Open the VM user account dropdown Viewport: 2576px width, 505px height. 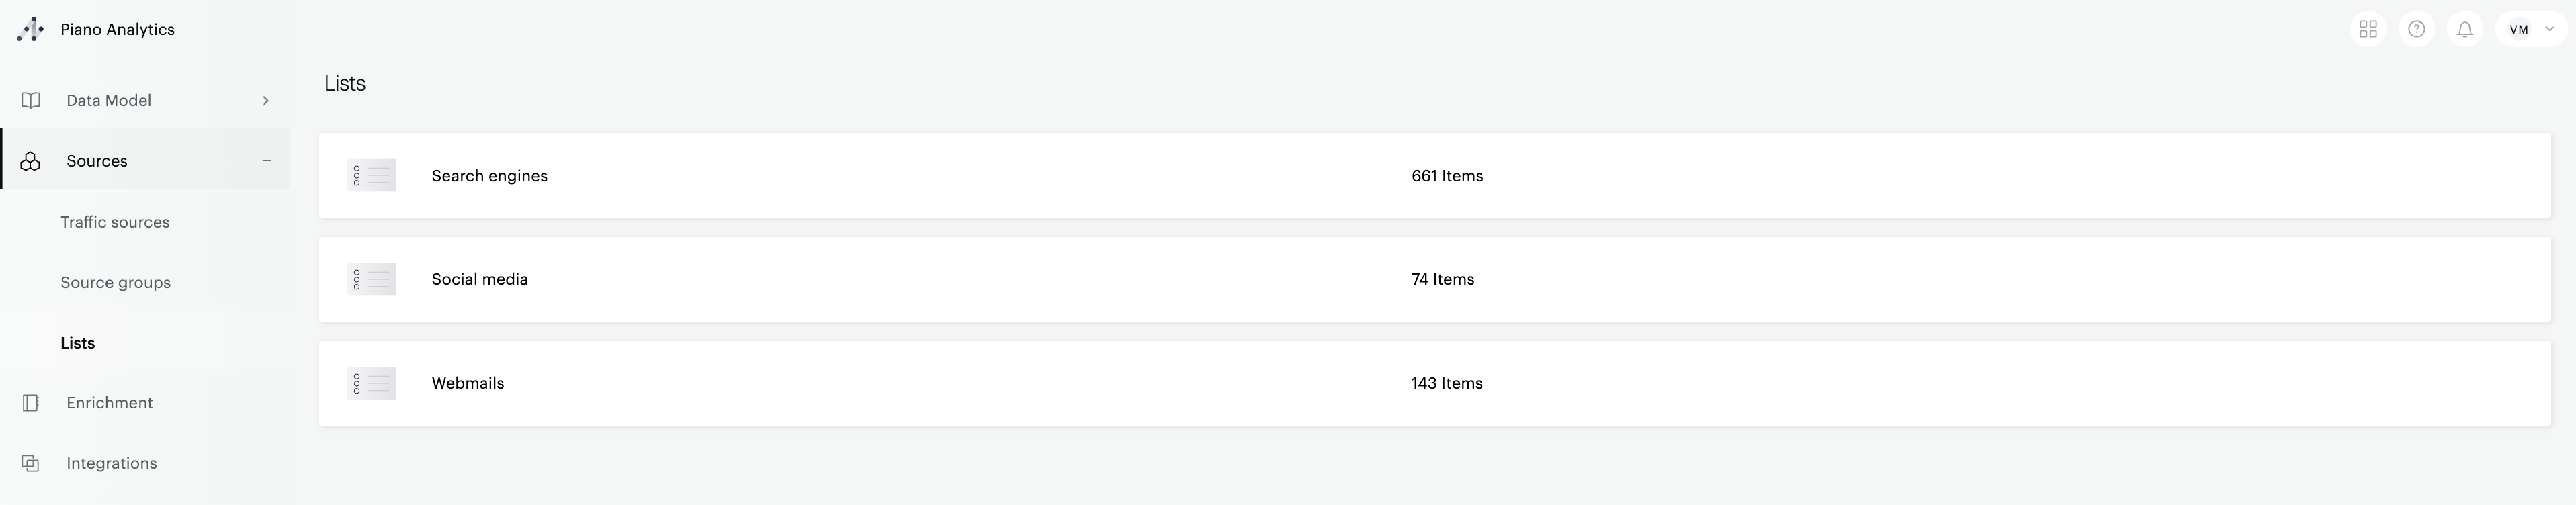point(2530,29)
